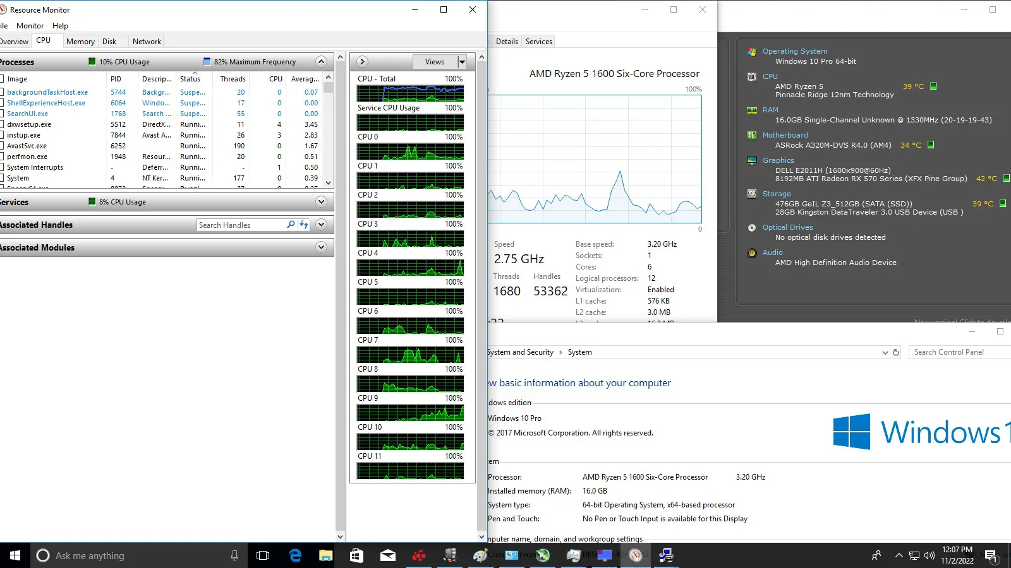Viewport: 1011px width, 568px height.
Task: Launch Microsoft Edge from the taskbar
Action: [x=295, y=555]
